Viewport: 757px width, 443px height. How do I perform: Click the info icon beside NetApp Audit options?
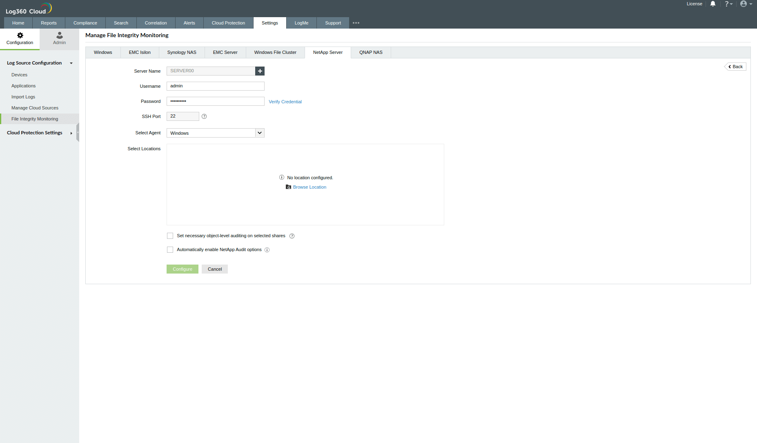pyautogui.click(x=267, y=249)
